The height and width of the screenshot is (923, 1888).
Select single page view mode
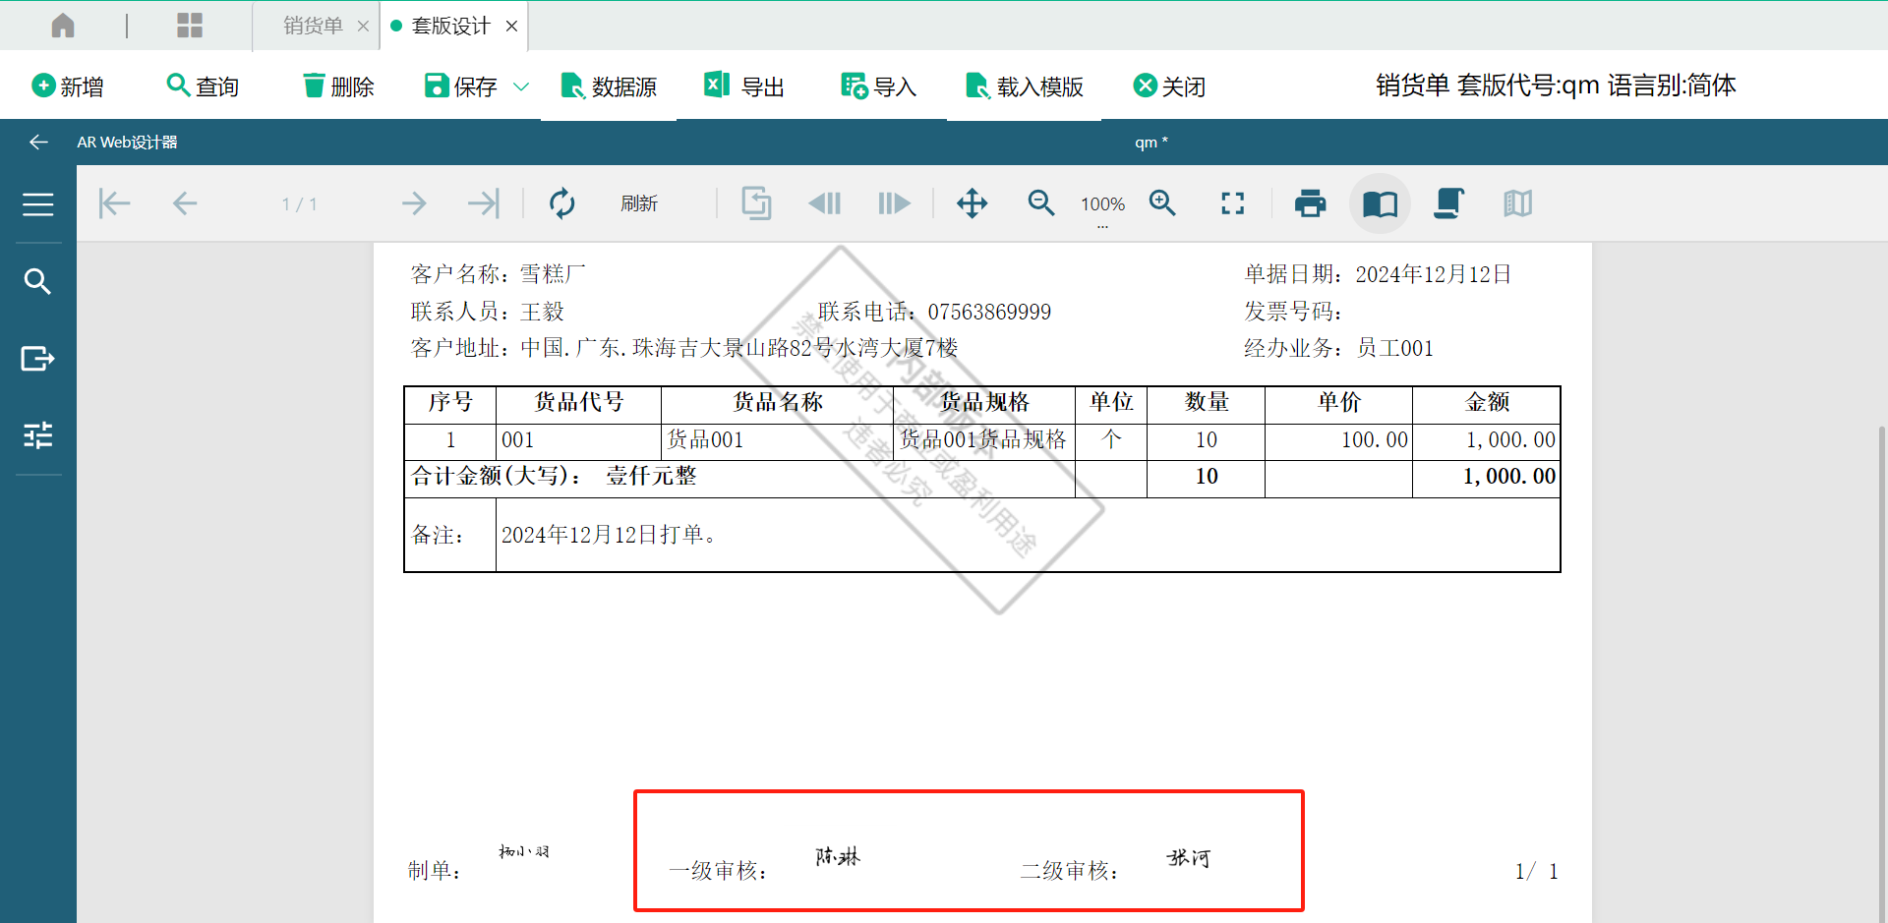[x=1380, y=203]
